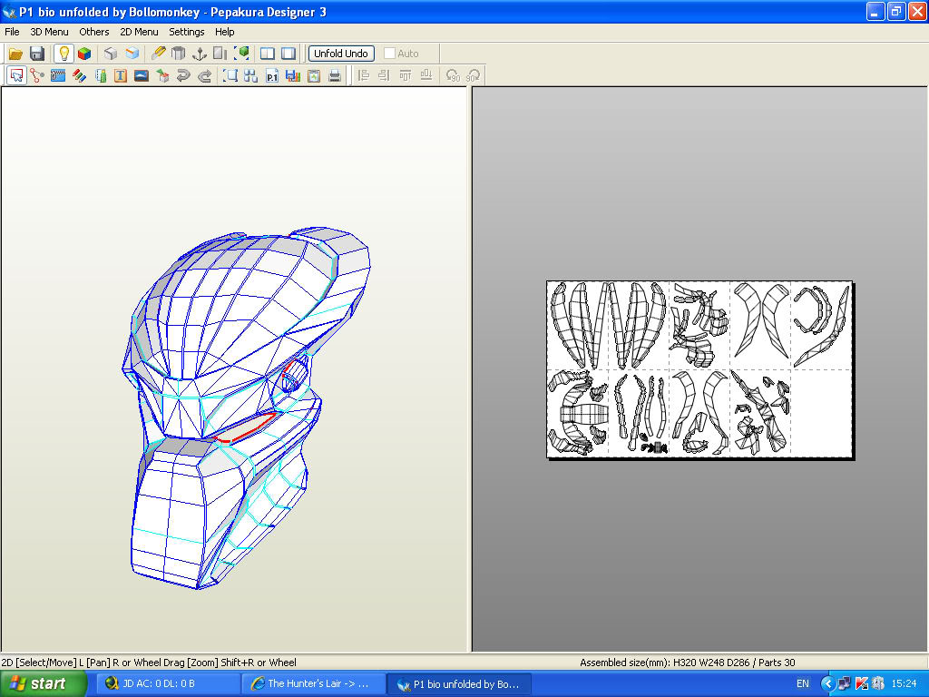Image resolution: width=929 pixels, height=697 pixels.
Task: Click the text T tool icon
Action: [121, 75]
